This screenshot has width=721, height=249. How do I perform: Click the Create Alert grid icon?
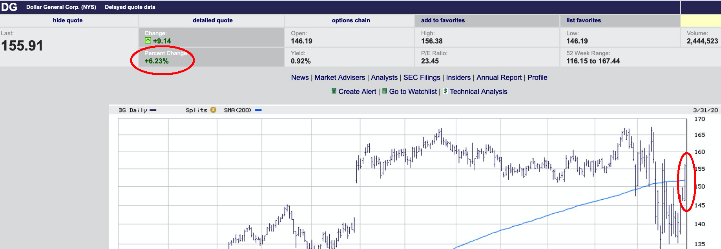tap(334, 91)
